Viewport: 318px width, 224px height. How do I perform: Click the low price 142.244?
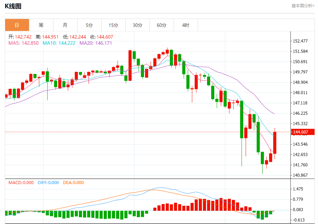click(78, 37)
